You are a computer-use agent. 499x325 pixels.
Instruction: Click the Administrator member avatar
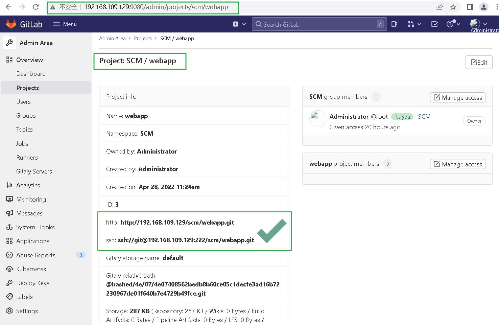[318, 119]
